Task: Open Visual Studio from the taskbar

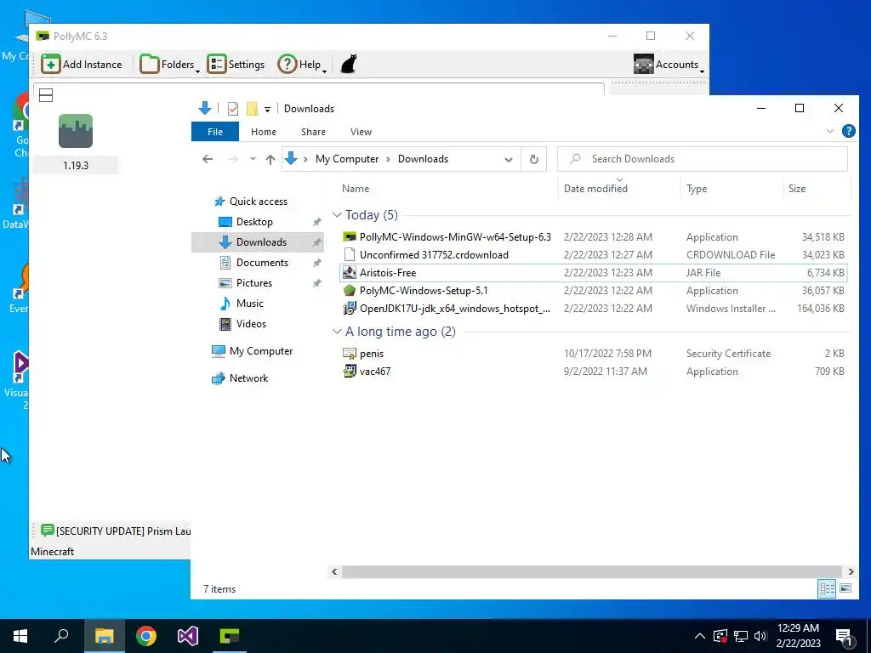Action: tap(188, 636)
